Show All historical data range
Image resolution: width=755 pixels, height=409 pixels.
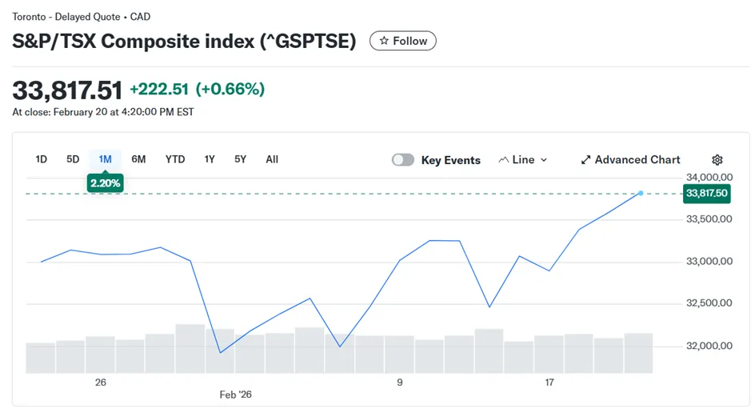coord(272,159)
